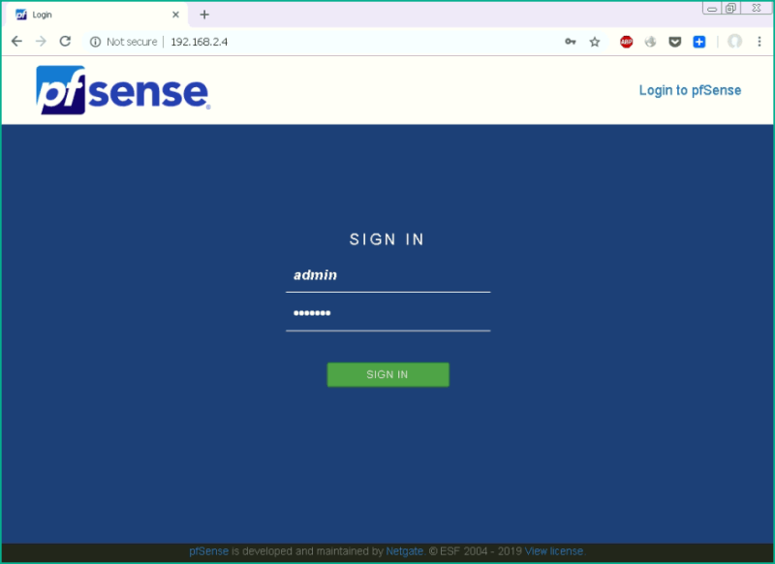Minimize the browser window
The width and height of the screenshot is (775, 564).
click(712, 9)
